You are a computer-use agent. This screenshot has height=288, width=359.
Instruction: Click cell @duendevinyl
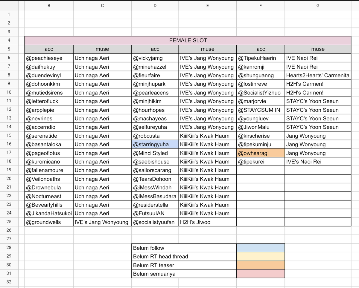(49, 75)
